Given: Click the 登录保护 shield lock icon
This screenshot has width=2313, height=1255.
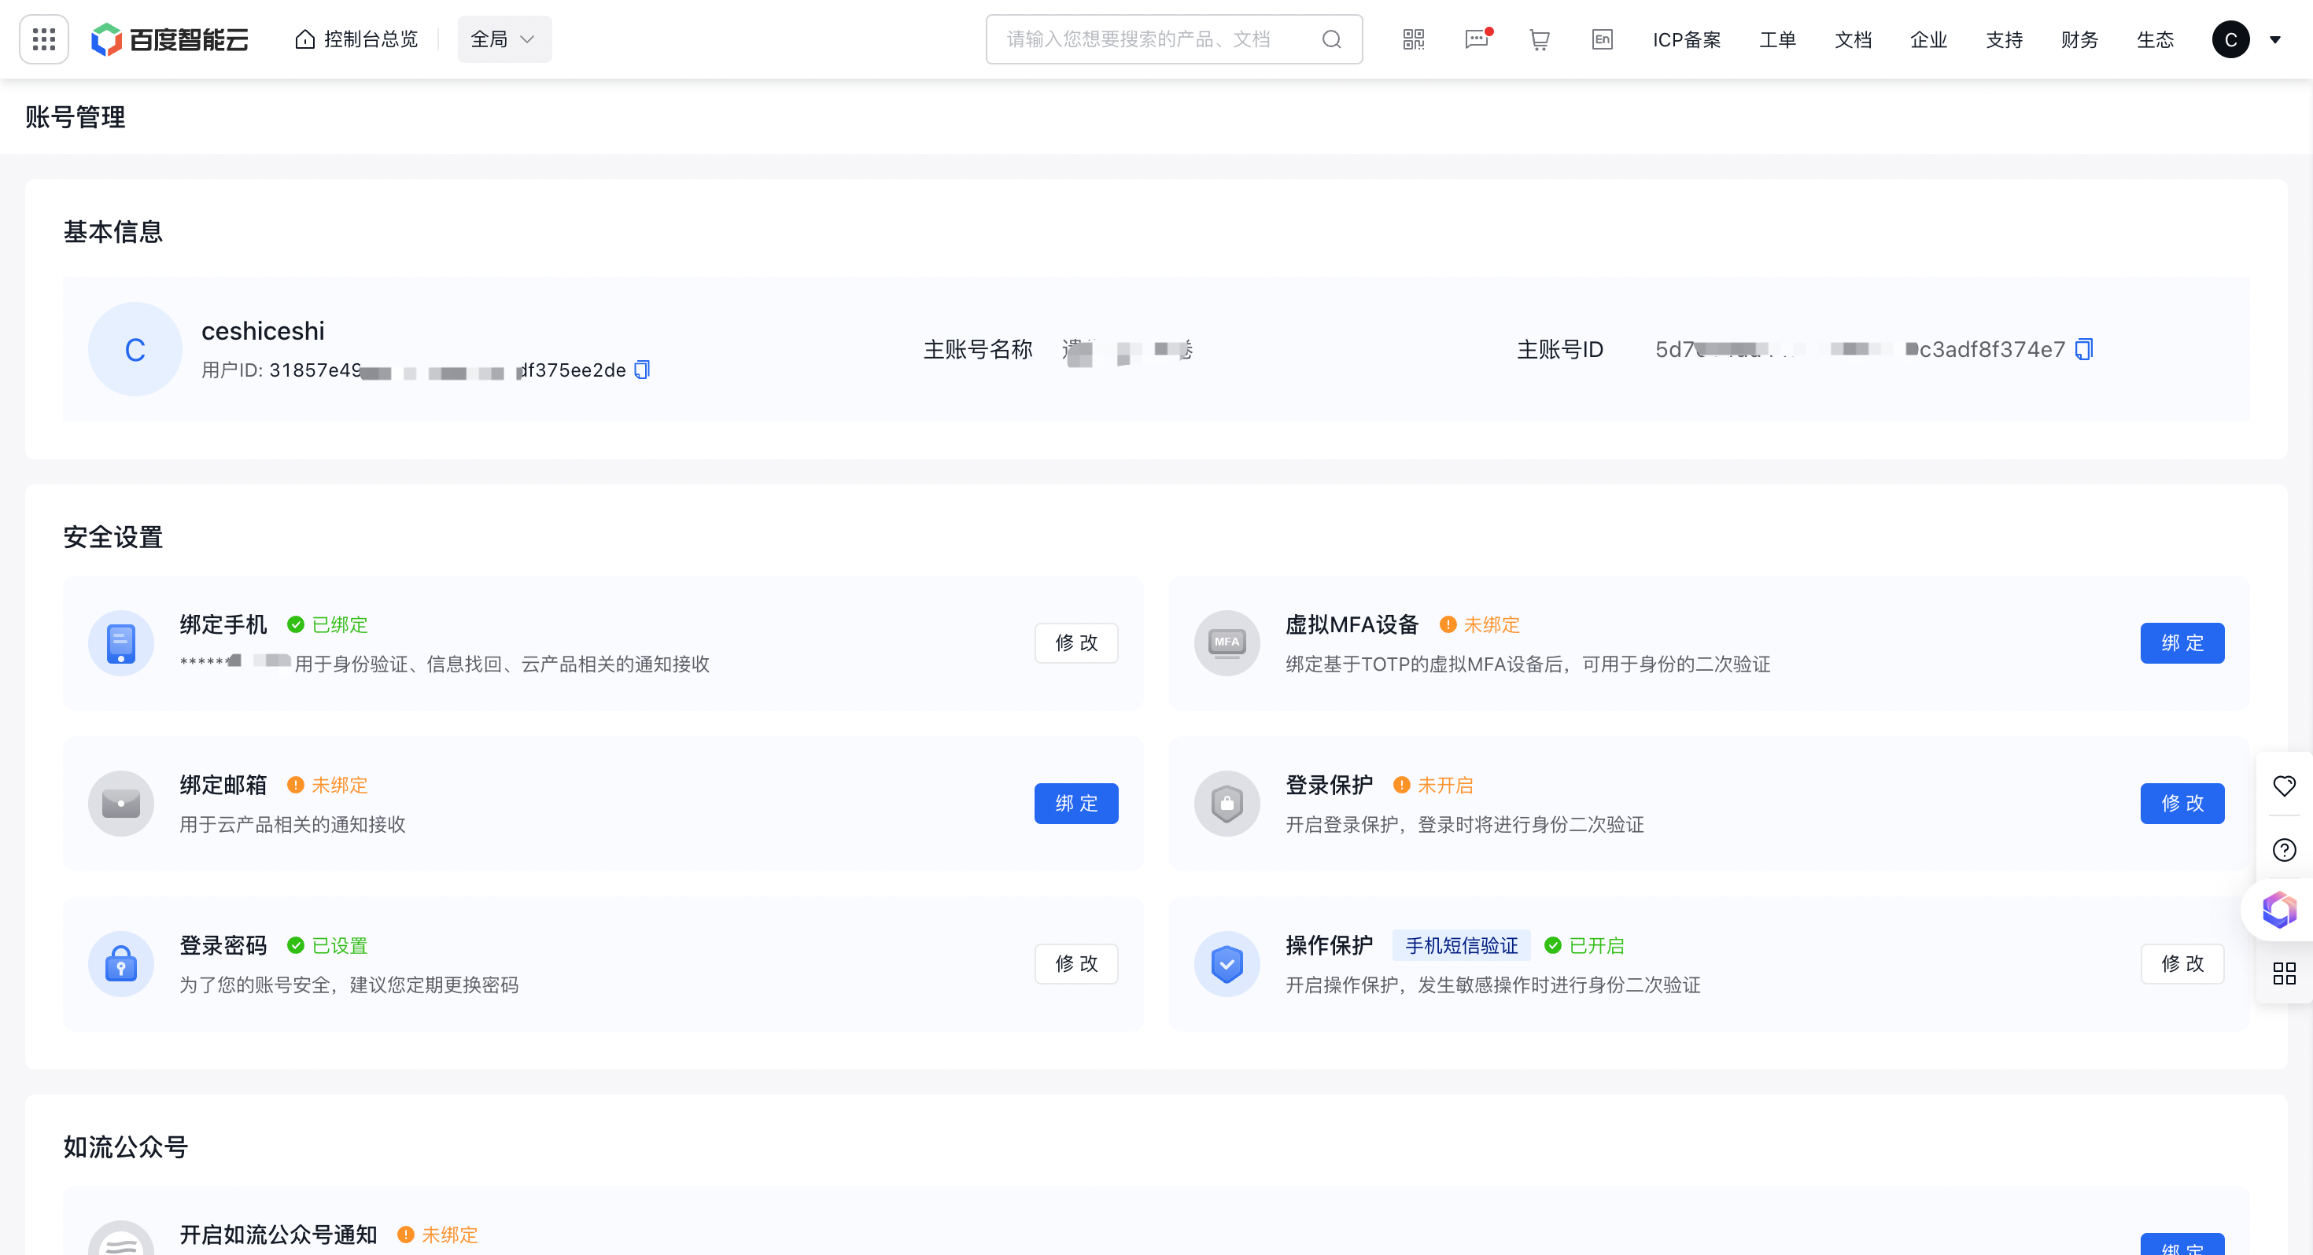Looking at the screenshot, I should point(1227,804).
